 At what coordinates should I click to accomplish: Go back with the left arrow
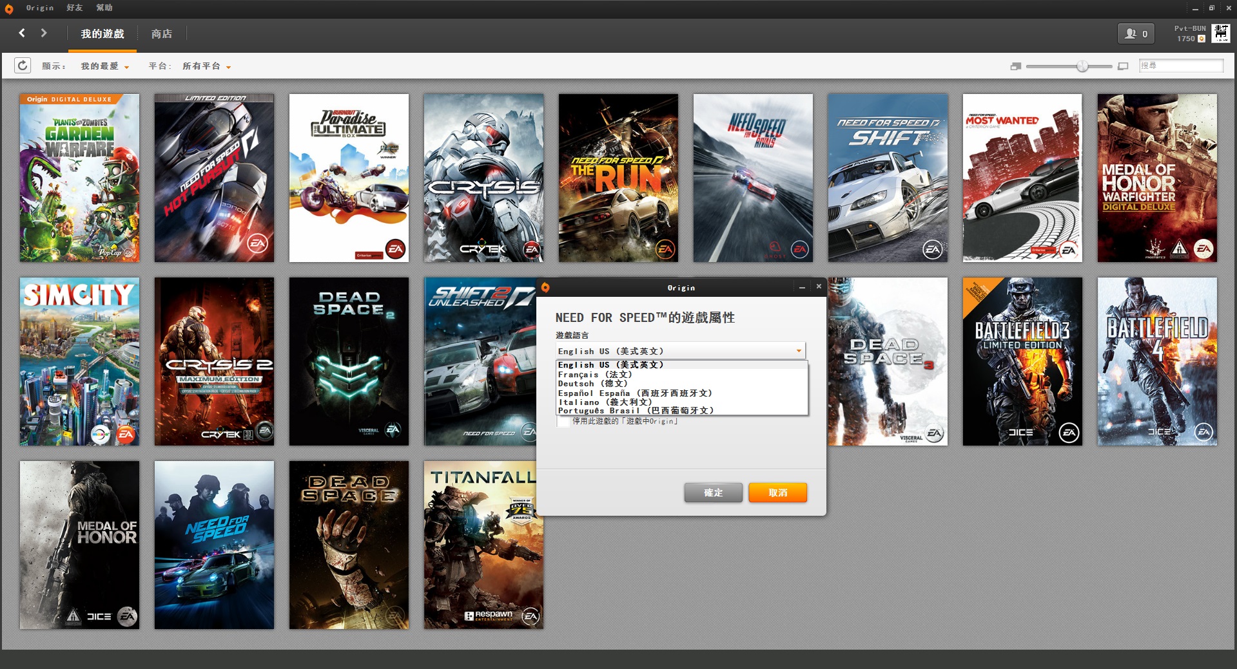[22, 33]
